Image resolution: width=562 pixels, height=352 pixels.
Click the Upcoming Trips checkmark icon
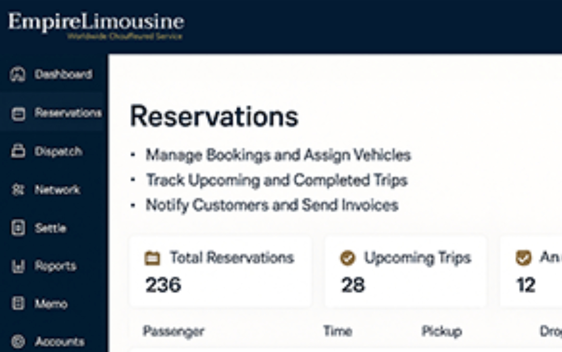348,258
